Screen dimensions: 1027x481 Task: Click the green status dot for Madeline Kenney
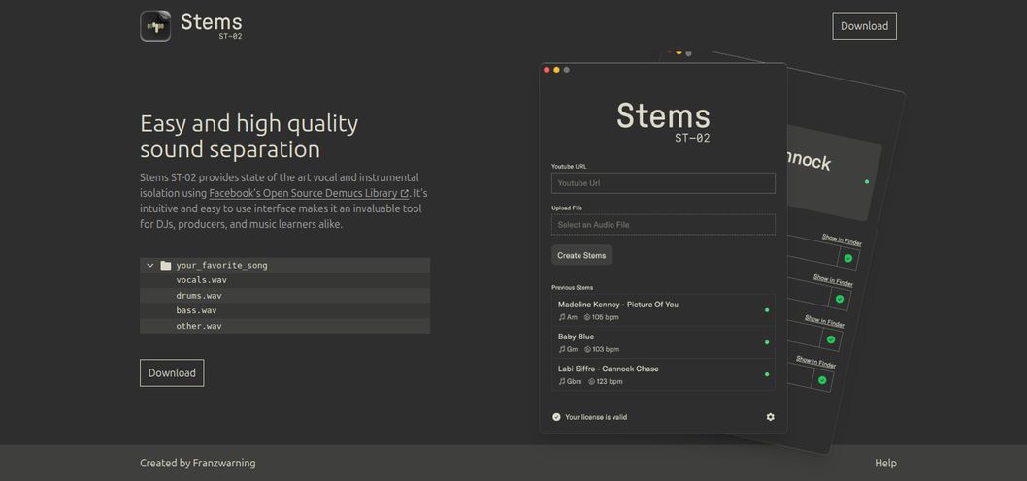767,310
